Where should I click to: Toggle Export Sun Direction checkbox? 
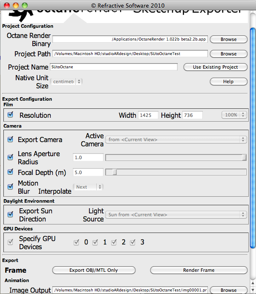(11, 214)
